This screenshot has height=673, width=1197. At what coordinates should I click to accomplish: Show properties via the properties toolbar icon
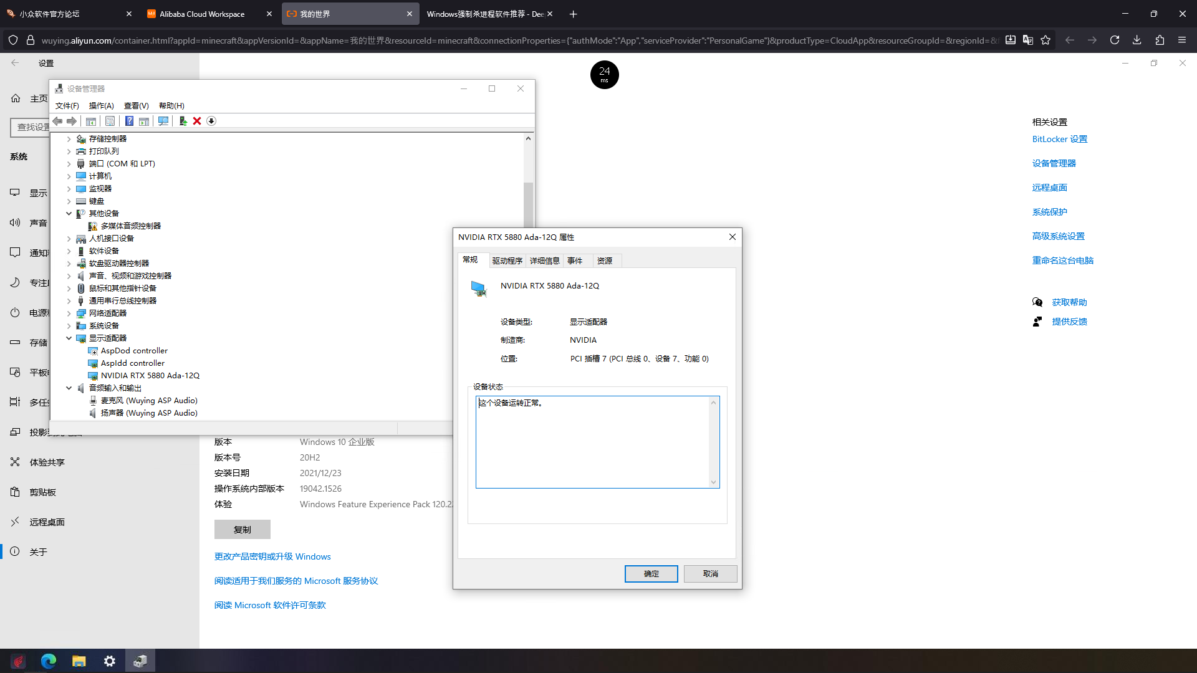click(x=110, y=120)
